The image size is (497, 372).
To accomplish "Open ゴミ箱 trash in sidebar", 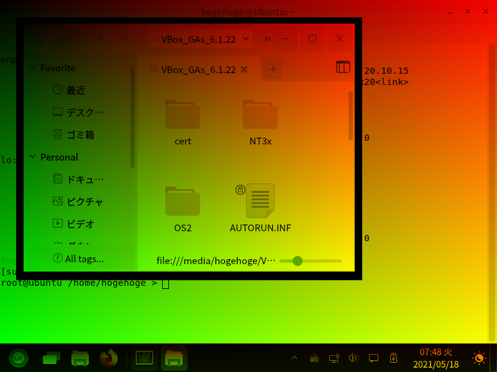I will point(73,135).
